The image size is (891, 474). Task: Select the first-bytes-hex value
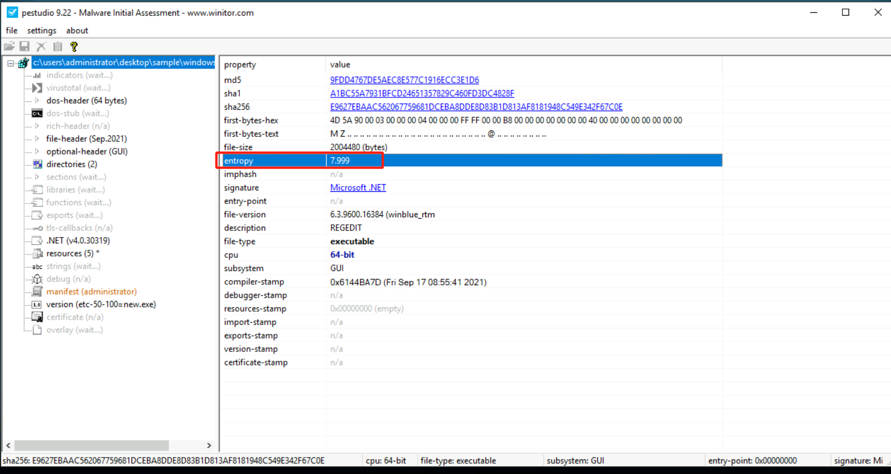pos(506,121)
